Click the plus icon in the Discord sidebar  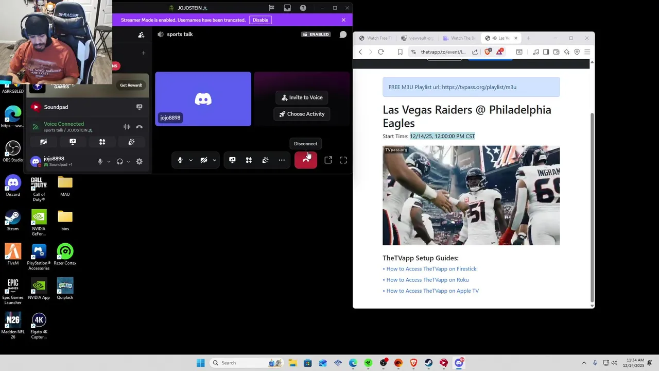coord(144,53)
